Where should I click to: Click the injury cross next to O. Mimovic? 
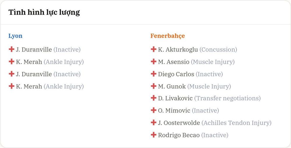pos(153,110)
